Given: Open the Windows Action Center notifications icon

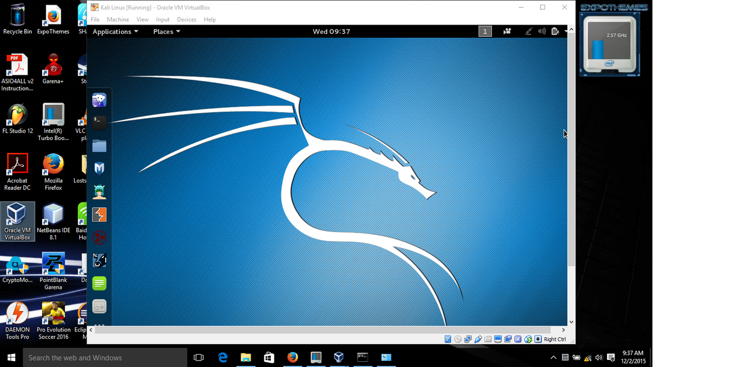Looking at the screenshot, I should [611, 357].
